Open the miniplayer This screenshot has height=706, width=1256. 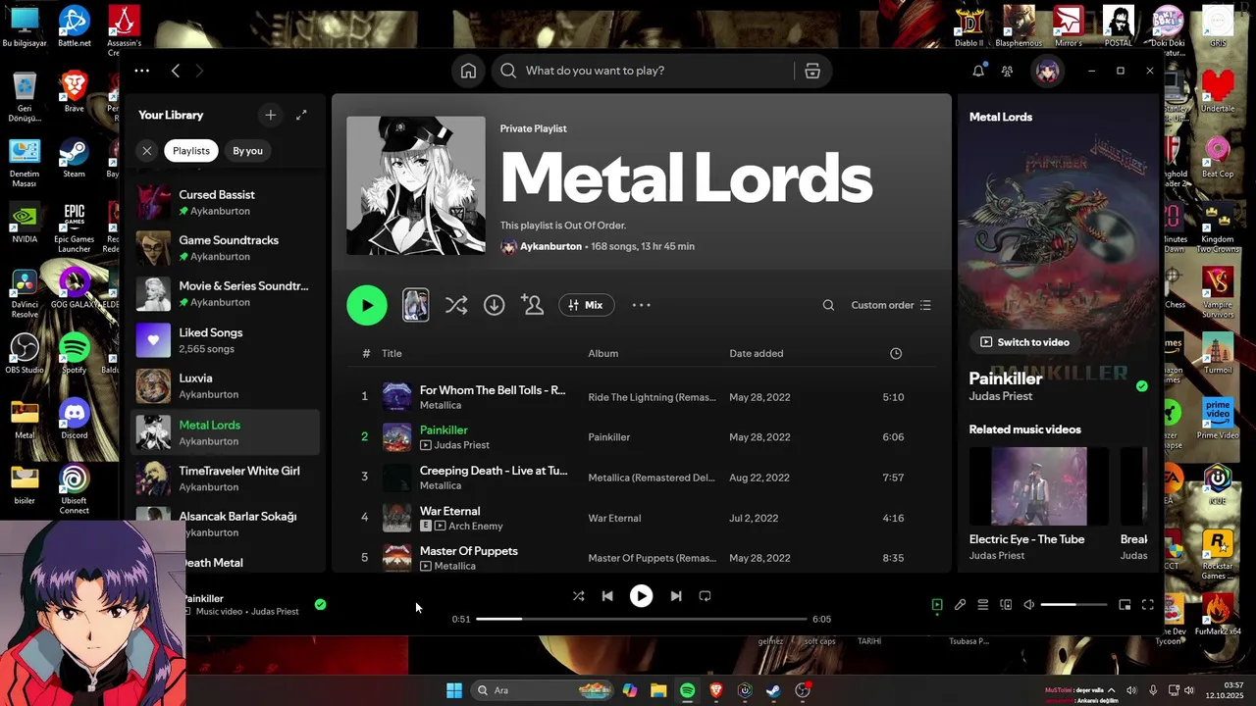(x=1125, y=605)
